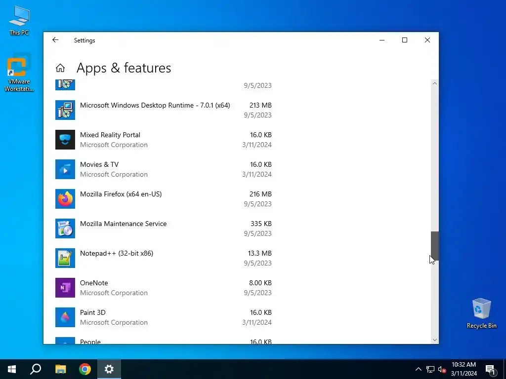Viewport: 506px width, 379px height.
Task: Open the network status tray icon
Action: tap(430, 369)
